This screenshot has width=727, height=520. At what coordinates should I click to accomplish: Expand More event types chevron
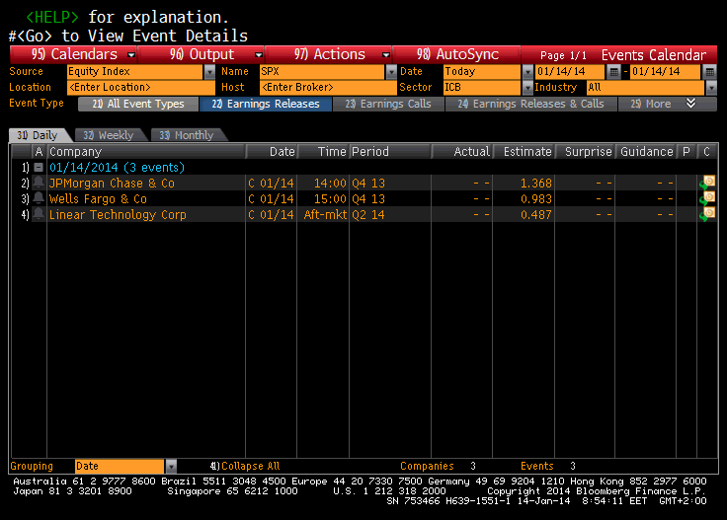690,104
